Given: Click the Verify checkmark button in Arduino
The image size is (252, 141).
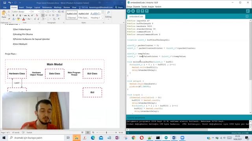Looking at the screenshot, I should [129, 11].
